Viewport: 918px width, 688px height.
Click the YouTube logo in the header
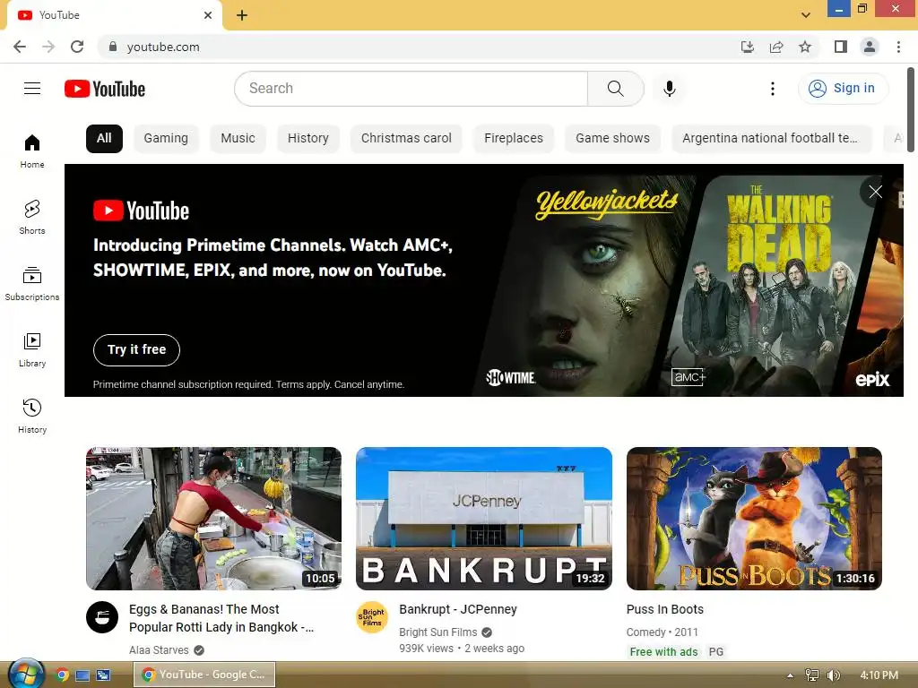point(105,89)
